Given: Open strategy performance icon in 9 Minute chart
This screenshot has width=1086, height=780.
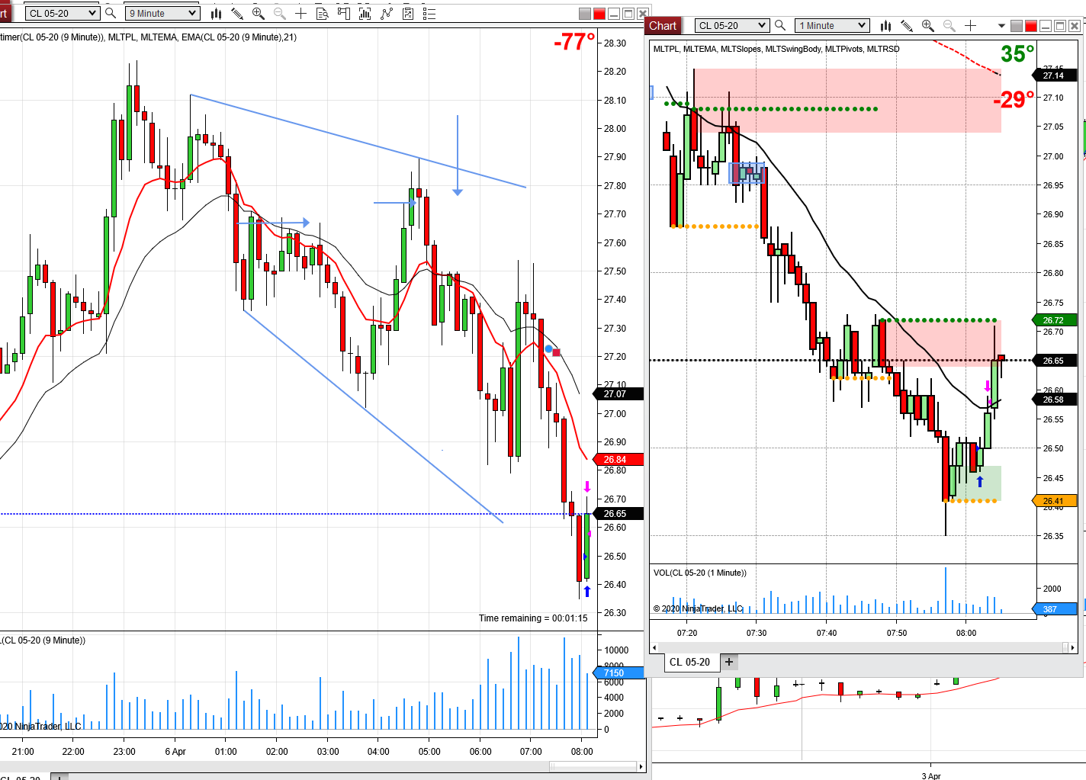Looking at the screenshot, I should [408, 13].
